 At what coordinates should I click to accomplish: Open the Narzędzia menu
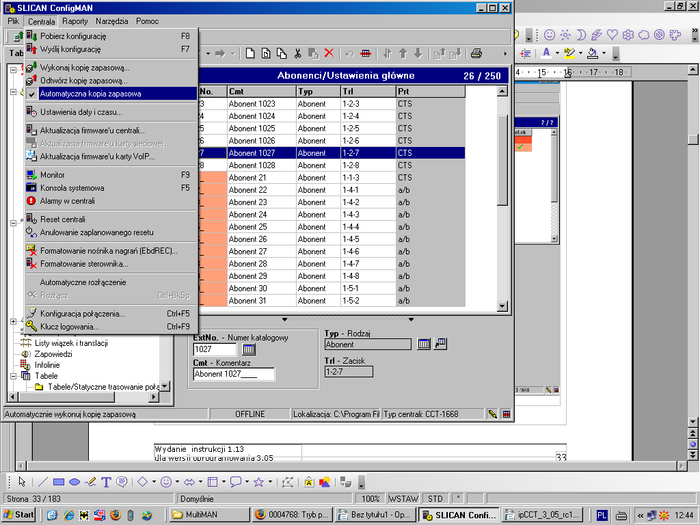[111, 21]
